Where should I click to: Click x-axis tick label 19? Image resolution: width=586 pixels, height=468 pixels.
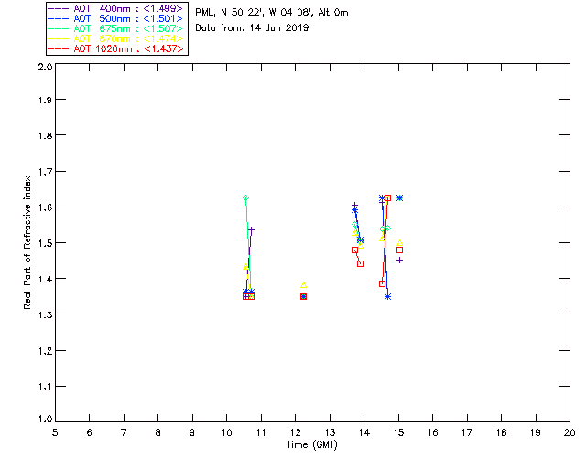[x=536, y=432]
